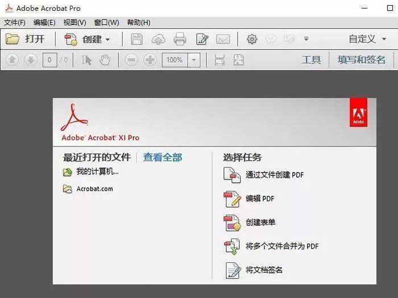
Task: Minimize the Acrobat Pro window
Action: [365, 8]
